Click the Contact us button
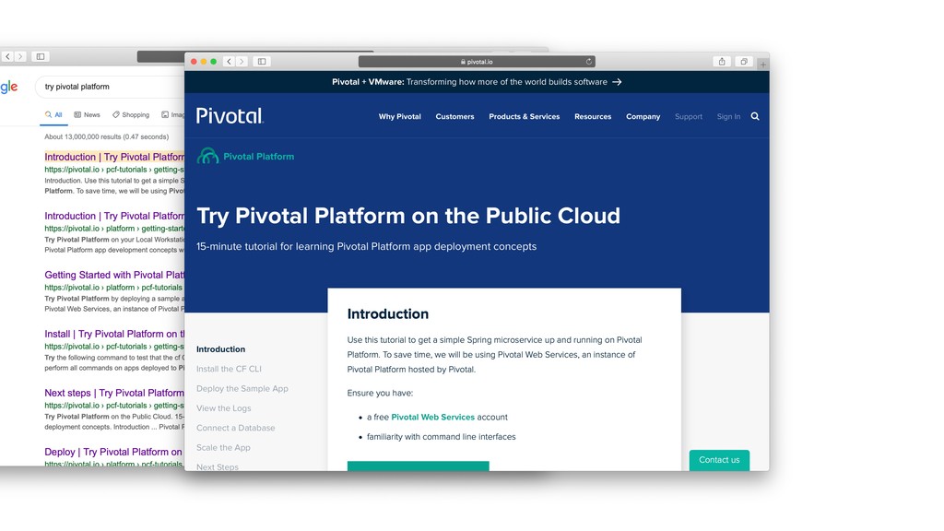This screenshot has height=531, width=944. coord(719,460)
